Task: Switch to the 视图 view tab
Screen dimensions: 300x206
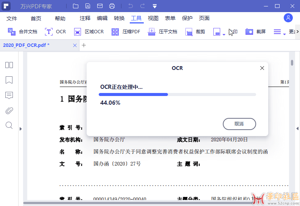Action: click(x=153, y=18)
